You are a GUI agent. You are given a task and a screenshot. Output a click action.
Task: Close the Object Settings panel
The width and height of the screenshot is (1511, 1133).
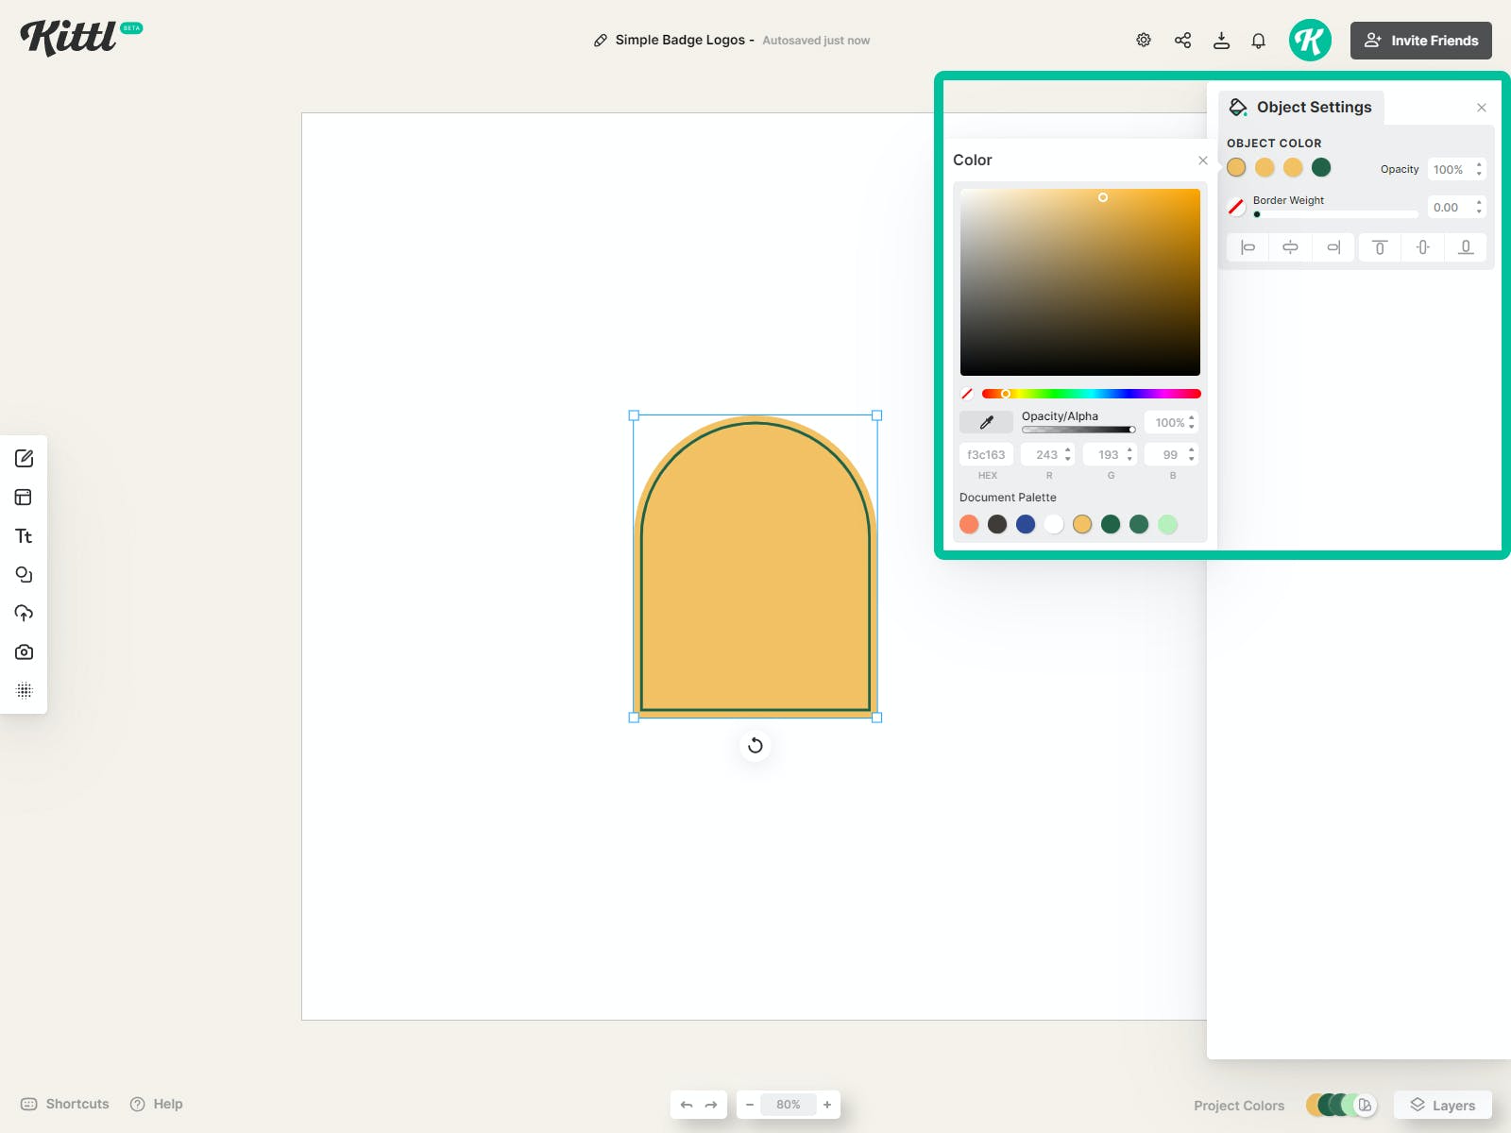(1482, 108)
